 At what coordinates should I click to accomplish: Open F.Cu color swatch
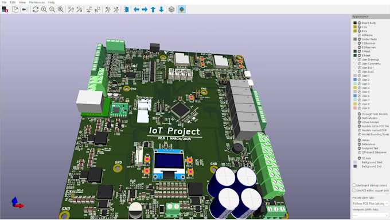tap(355, 27)
